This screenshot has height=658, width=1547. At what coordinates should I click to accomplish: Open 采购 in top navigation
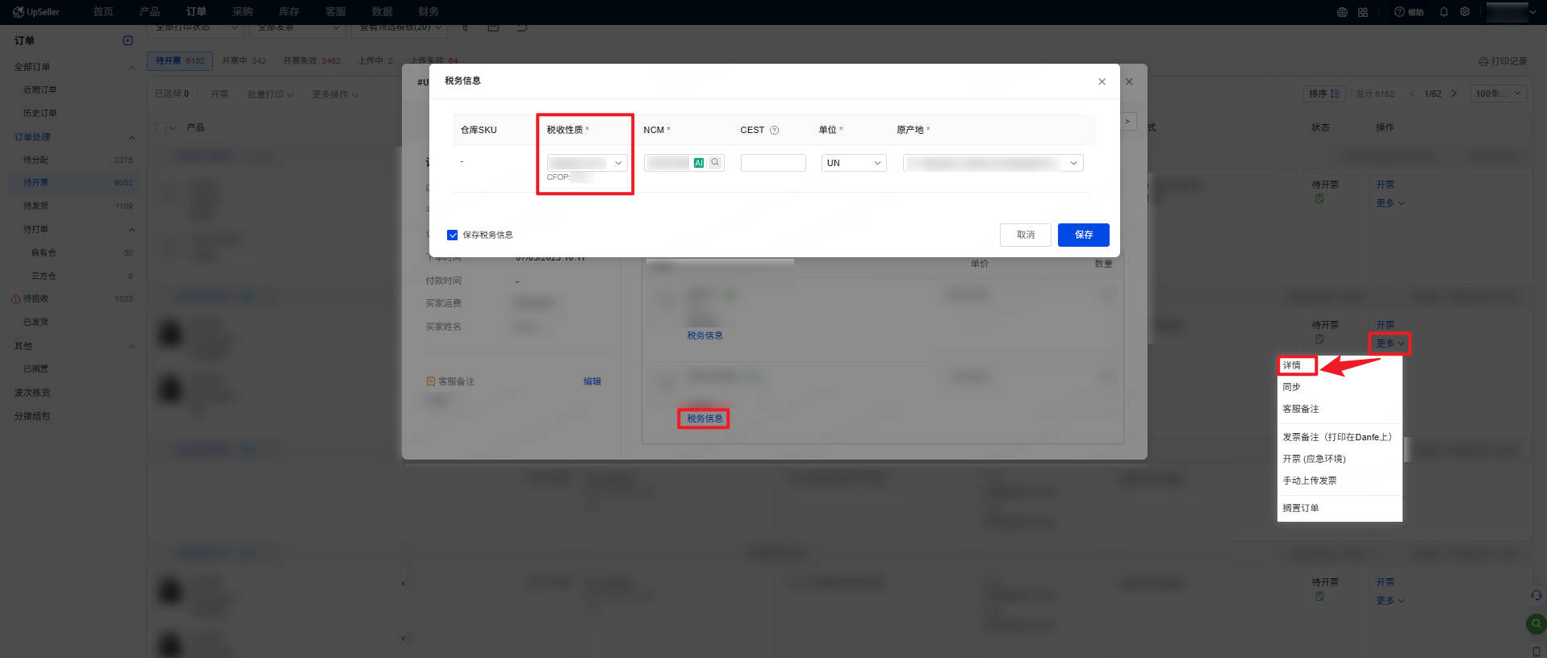(x=242, y=12)
